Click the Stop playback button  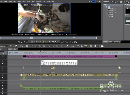click(32, 42)
